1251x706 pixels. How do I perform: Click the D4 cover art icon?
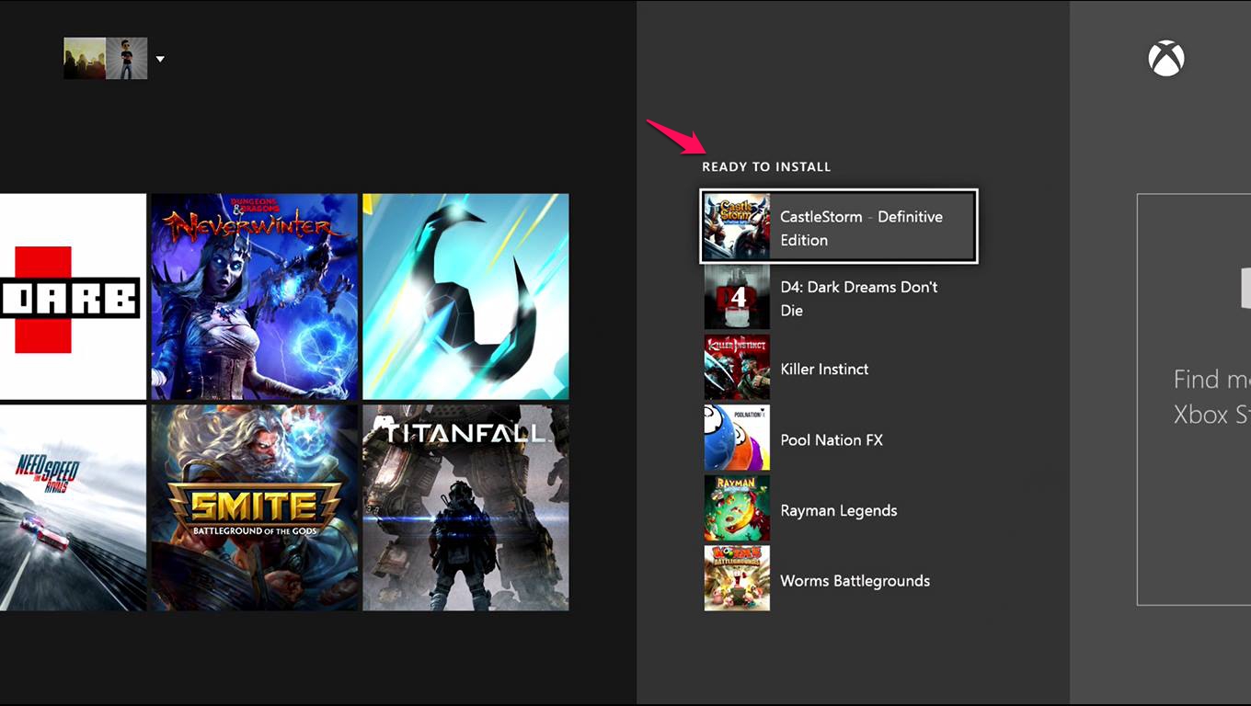[737, 298]
